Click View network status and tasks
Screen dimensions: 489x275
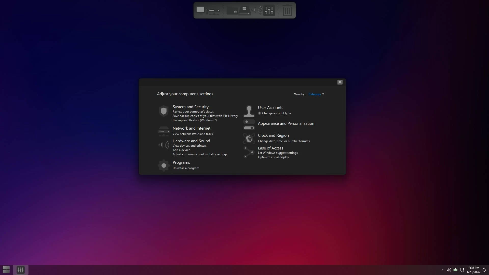192,134
